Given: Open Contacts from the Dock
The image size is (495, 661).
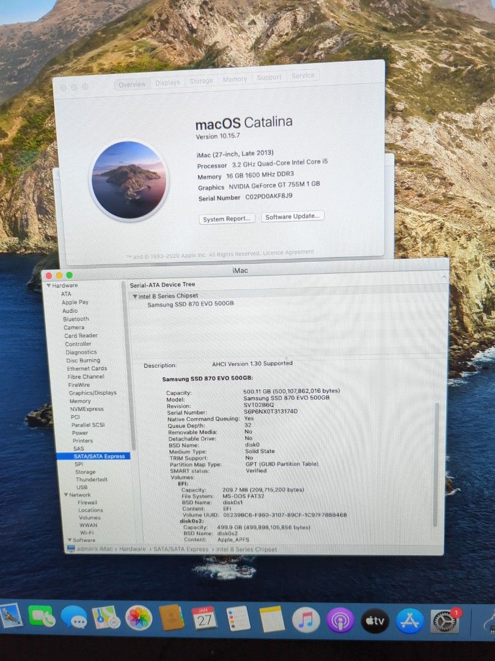Looking at the screenshot, I should [172, 618].
